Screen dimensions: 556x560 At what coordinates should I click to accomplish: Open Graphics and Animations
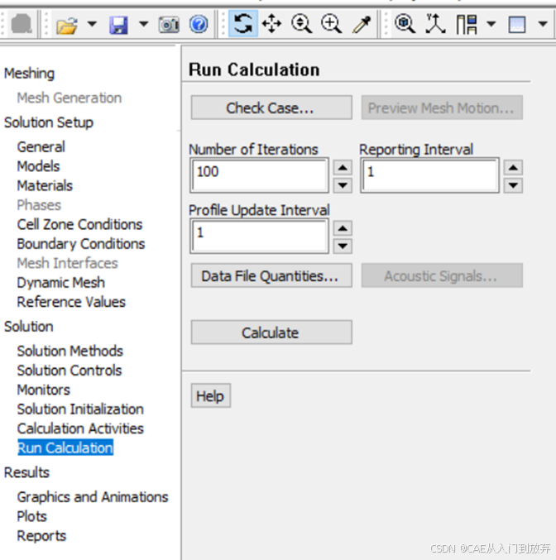point(93,497)
